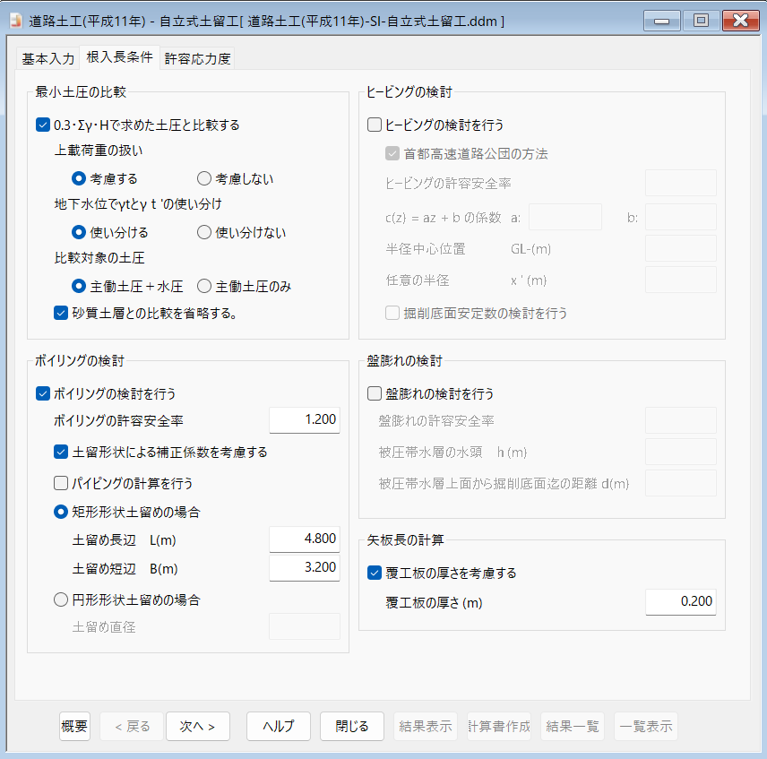Open the 許容応力度 tab
The height and width of the screenshot is (759, 767).
point(197,59)
